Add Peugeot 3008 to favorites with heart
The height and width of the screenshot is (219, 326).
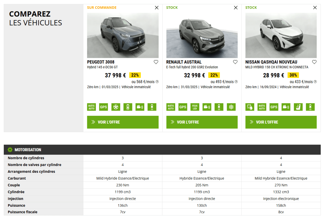point(156,62)
